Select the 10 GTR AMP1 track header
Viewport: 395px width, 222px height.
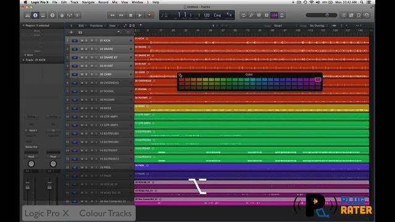point(99,117)
